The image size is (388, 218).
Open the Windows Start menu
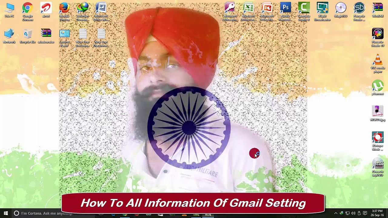click(6, 213)
